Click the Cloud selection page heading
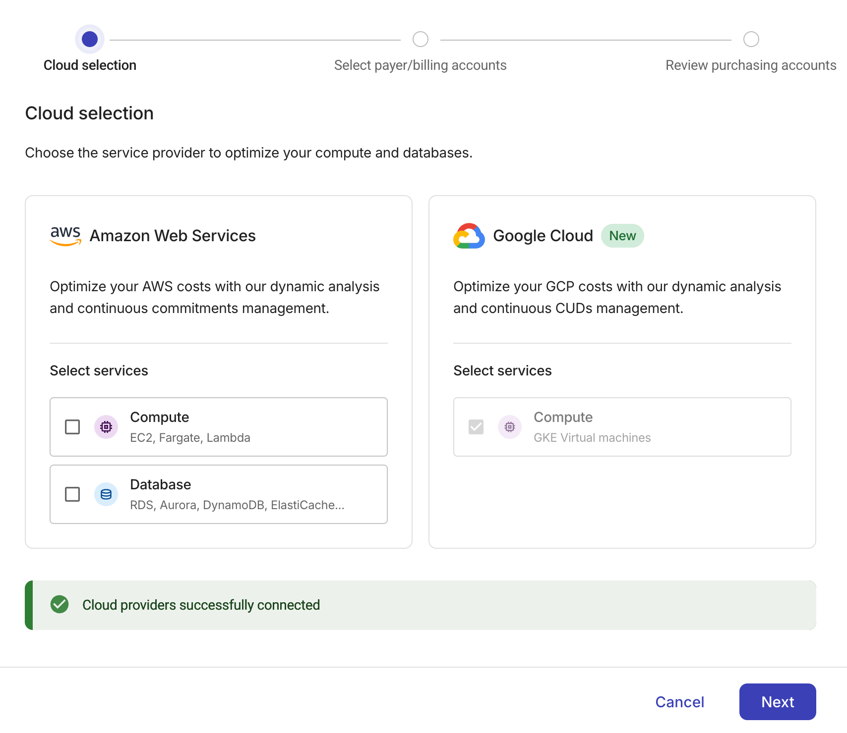Image resolution: width=847 pixels, height=733 pixels. point(89,113)
